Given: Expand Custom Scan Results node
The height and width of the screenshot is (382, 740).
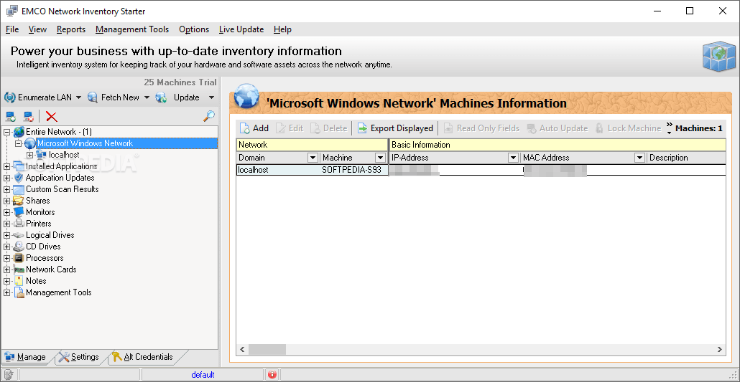Looking at the screenshot, I should [x=6, y=189].
